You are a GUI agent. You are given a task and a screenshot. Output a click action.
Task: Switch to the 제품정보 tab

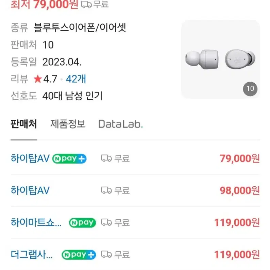[x=68, y=124]
